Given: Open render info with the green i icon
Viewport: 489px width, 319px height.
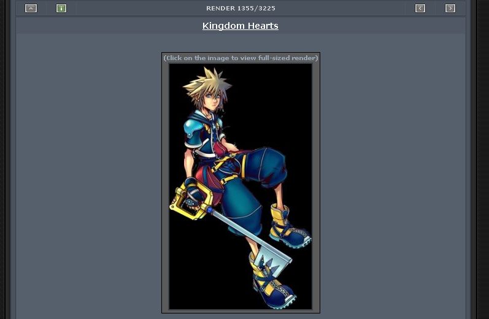Looking at the screenshot, I should pos(61,9).
